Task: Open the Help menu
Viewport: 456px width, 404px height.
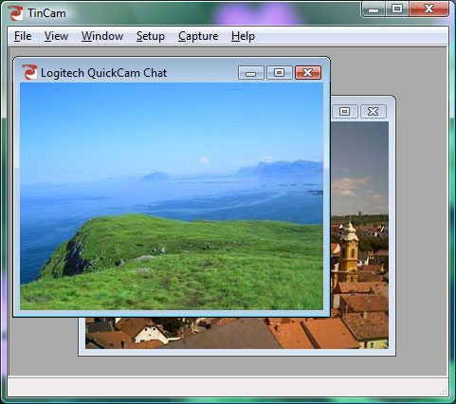Action: [243, 36]
